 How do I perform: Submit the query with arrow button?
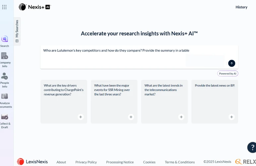click(231, 63)
